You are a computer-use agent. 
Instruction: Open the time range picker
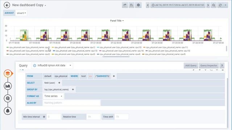pyautogui.click(x=178, y=5)
